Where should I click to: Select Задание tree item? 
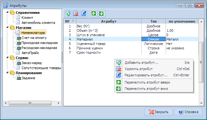point(28,78)
